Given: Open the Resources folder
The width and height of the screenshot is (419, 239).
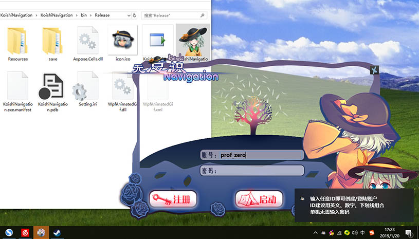Looking at the screenshot, I should (18, 44).
